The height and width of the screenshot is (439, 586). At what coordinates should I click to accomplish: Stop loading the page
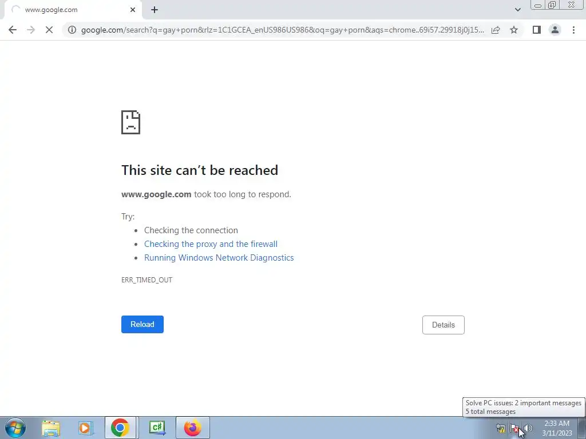click(x=49, y=30)
